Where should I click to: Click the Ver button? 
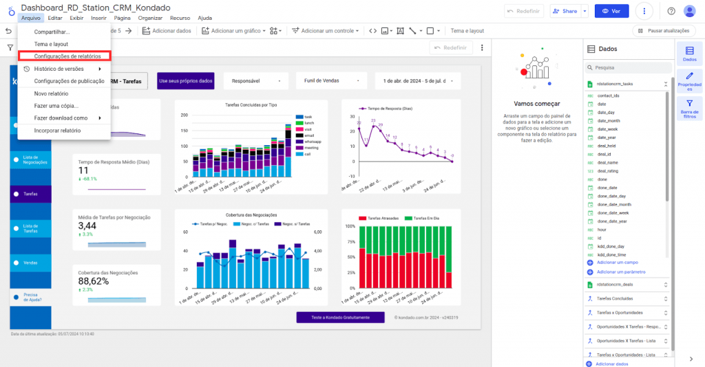pyautogui.click(x=612, y=11)
